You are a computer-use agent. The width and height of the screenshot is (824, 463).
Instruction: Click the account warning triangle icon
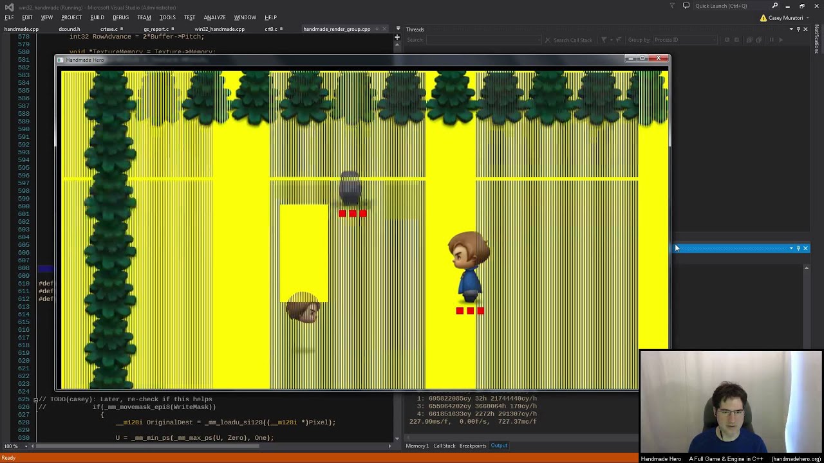[x=763, y=18]
